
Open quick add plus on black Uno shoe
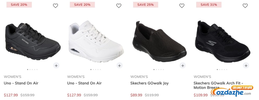56,66
